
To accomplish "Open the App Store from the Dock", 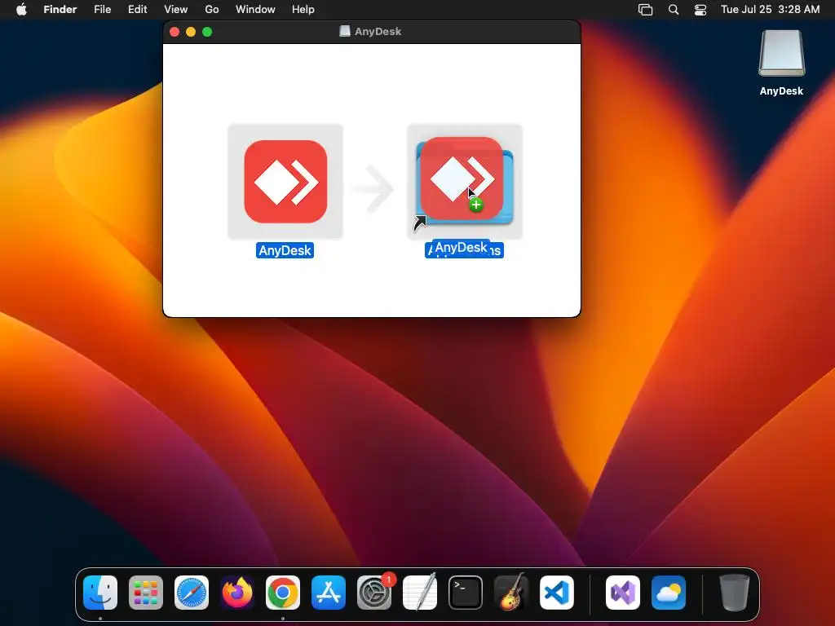I will [329, 593].
